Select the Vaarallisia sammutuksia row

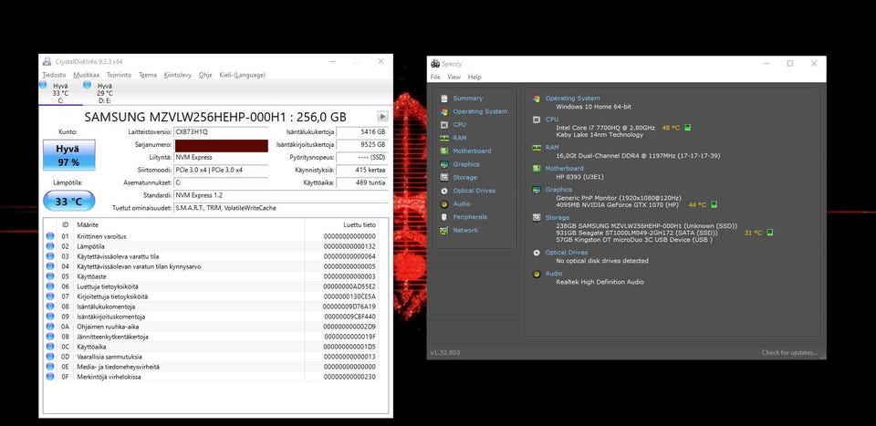[212, 357]
